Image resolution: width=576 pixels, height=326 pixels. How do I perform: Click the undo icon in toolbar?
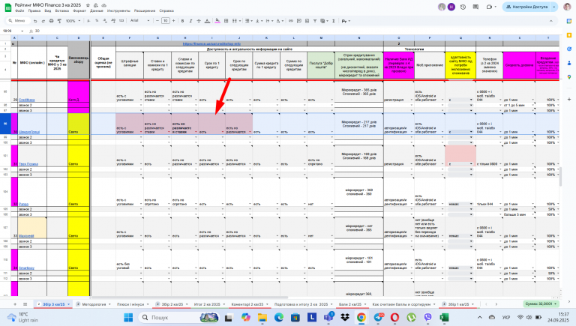point(35,21)
